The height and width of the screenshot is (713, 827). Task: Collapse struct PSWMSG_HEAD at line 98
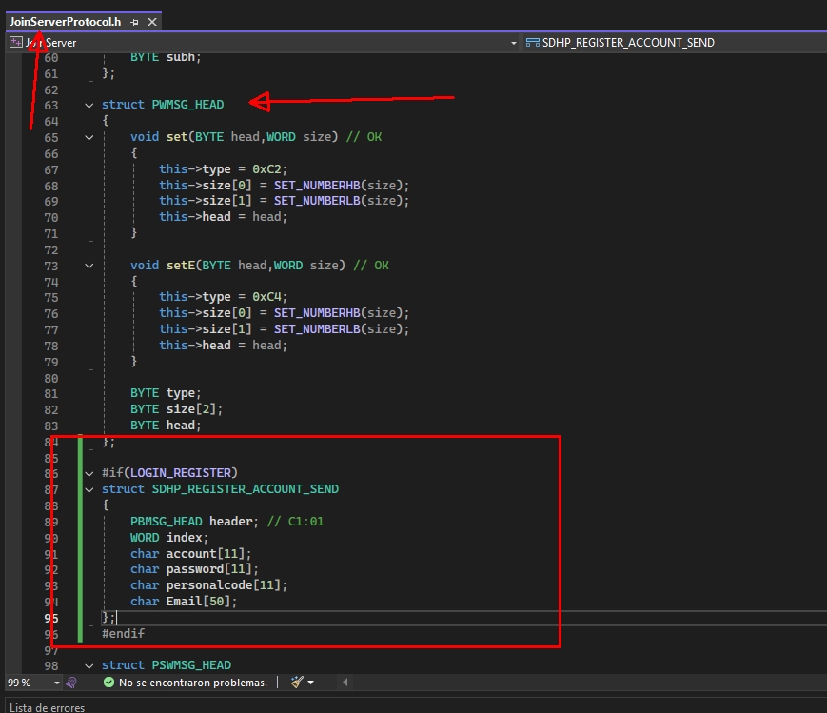(89, 666)
